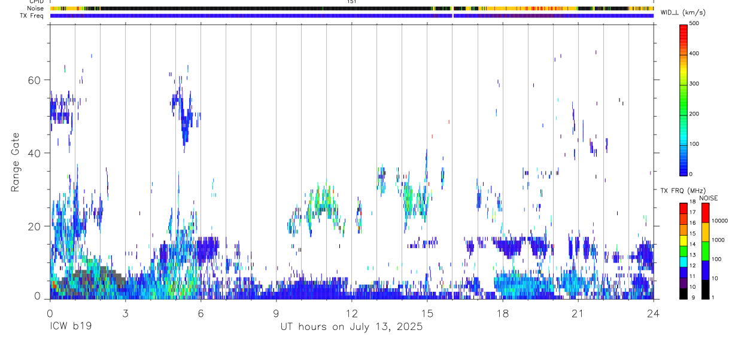The image size is (735, 339).
Task: Click the 16 label on the TX FRQ legend
Action: point(692,223)
